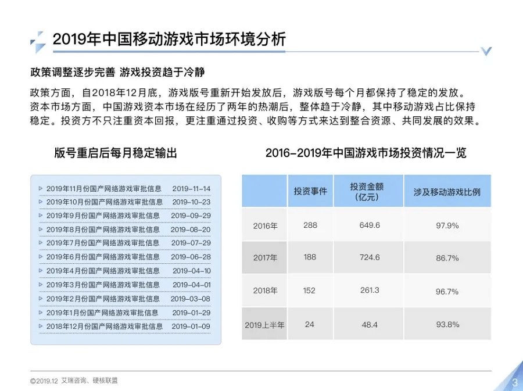Click the triangle bullet before 2019年2月份 entry

(x=41, y=299)
